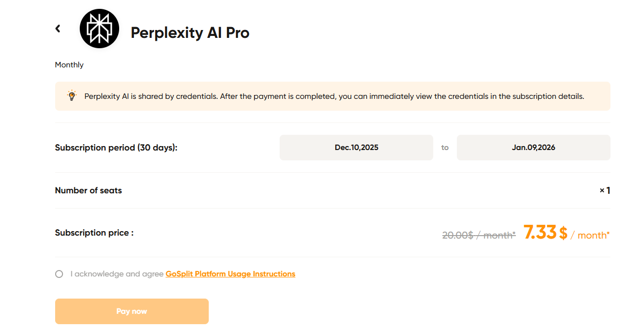Viewport: 640px width, 334px height.
Task: Click the "to" separator between dates
Action: click(x=445, y=148)
